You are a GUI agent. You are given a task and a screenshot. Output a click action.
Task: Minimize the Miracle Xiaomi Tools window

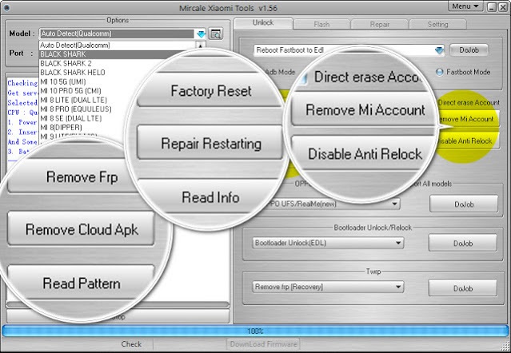coord(493,7)
